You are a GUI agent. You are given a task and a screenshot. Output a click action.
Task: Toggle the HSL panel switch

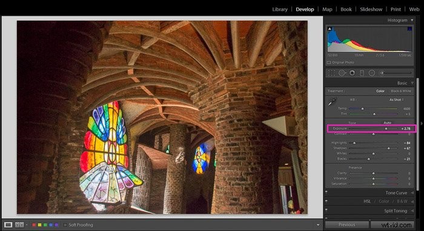coord(326,201)
